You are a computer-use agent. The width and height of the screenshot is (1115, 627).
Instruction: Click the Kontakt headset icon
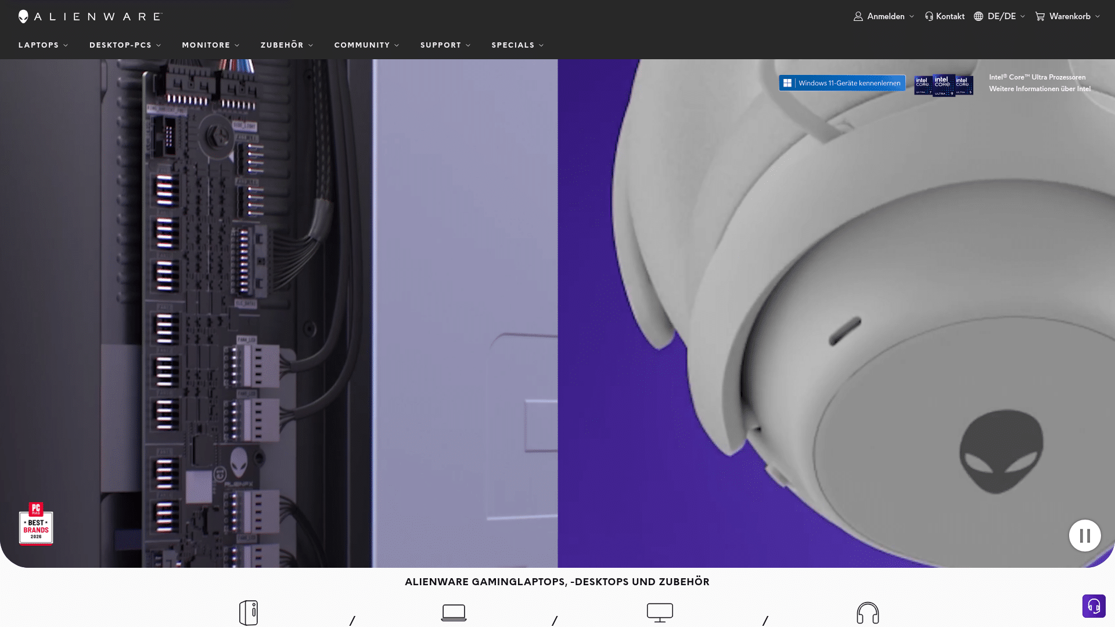929,16
